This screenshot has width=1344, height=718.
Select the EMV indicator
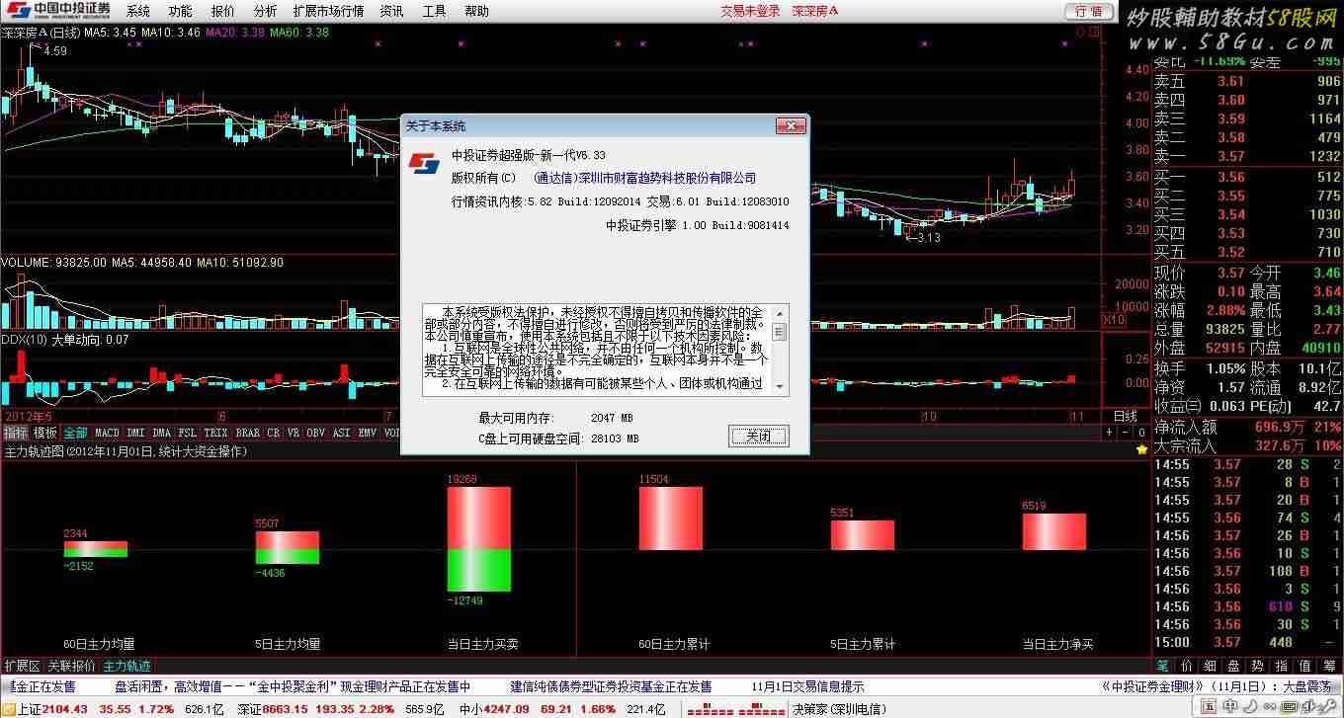pos(368,433)
